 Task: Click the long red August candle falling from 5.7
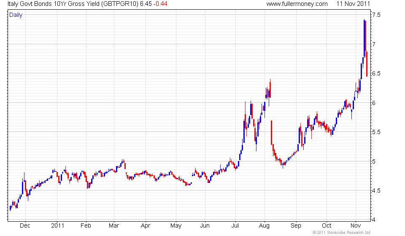[271, 133]
